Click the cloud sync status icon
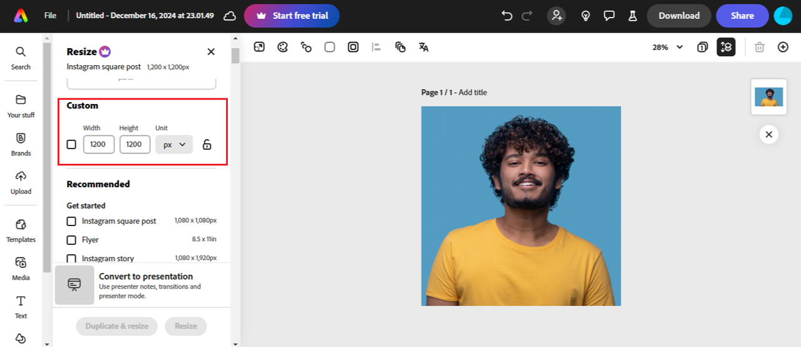 [230, 16]
